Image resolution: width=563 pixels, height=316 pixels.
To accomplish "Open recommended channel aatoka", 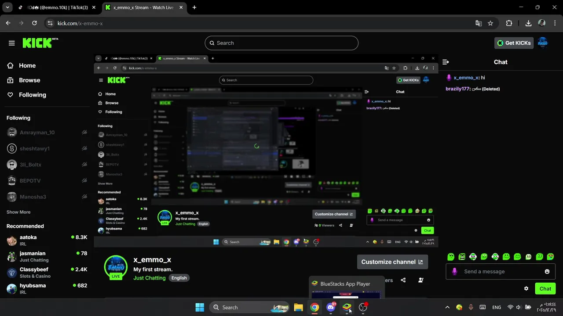I will tap(47, 240).
